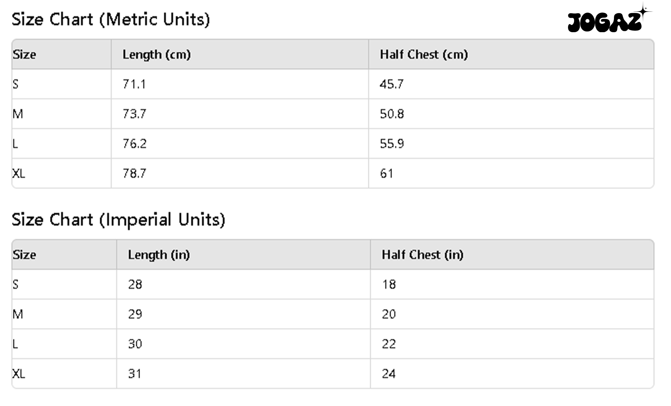Click the 55.9 half chest cell
Screen dimensions: 671x406
tap(392, 144)
